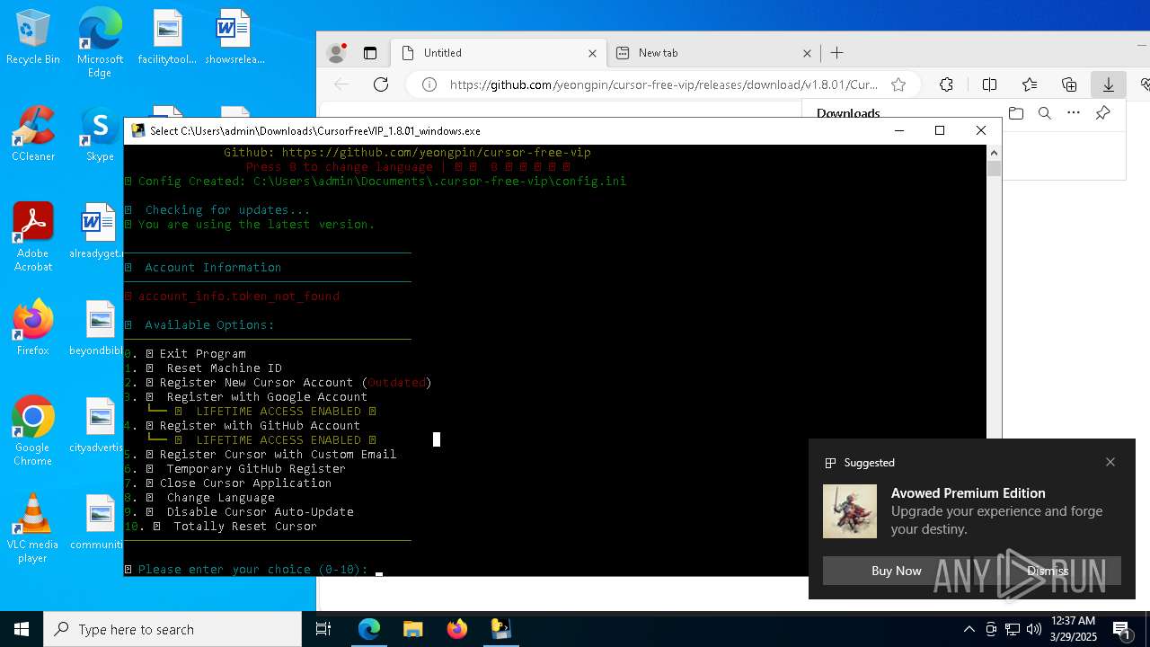Open File Explorer from taskbar
The height and width of the screenshot is (647, 1150).
[x=412, y=629]
